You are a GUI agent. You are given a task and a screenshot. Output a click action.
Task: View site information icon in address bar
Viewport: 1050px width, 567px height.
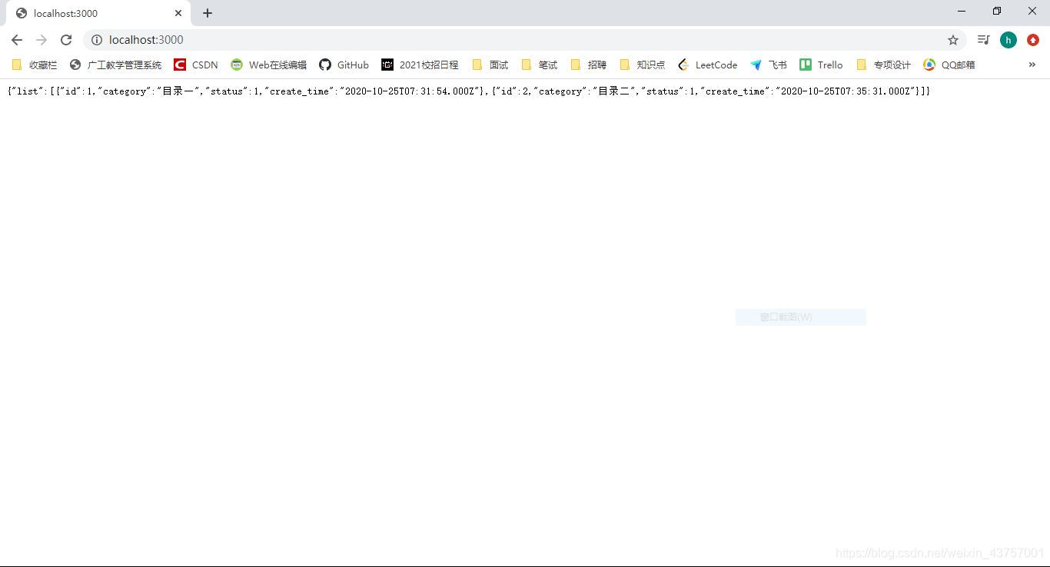point(97,40)
